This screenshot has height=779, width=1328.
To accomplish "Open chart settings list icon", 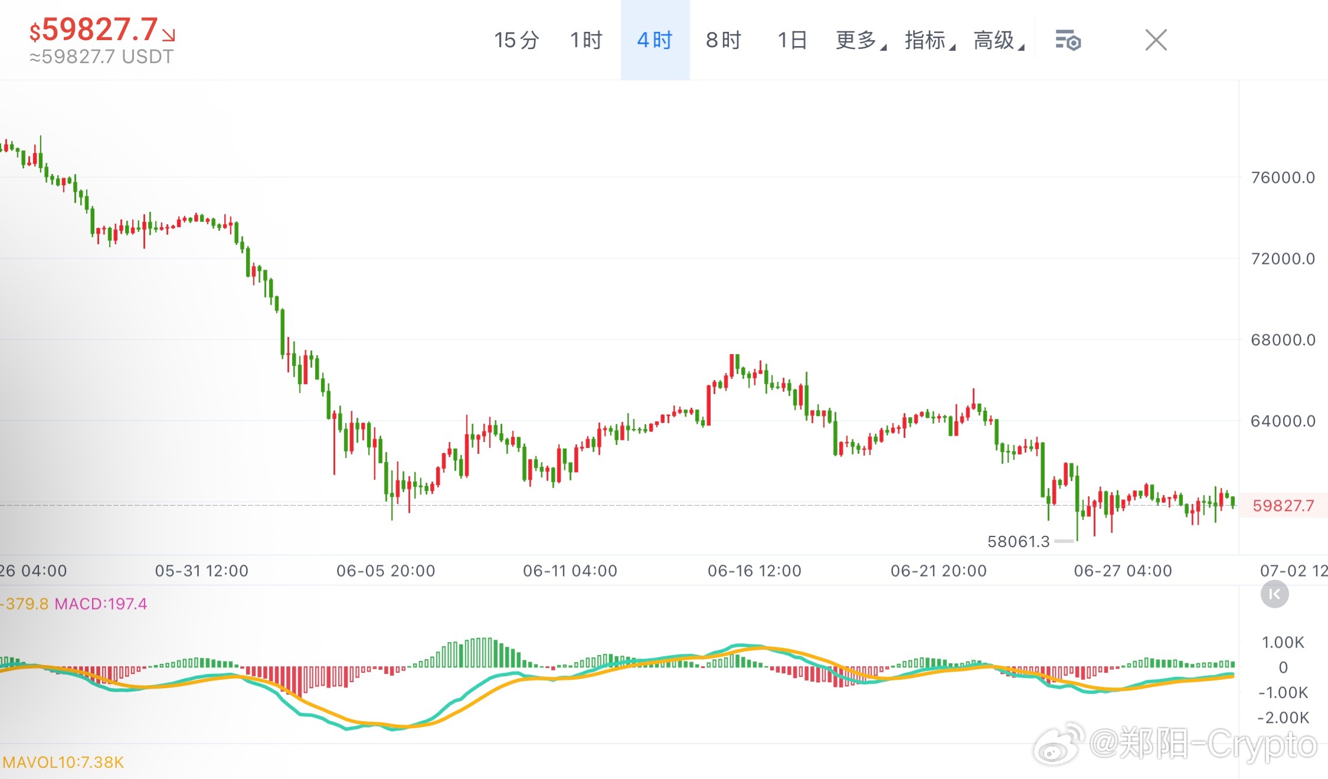I will tap(1068, 41).
